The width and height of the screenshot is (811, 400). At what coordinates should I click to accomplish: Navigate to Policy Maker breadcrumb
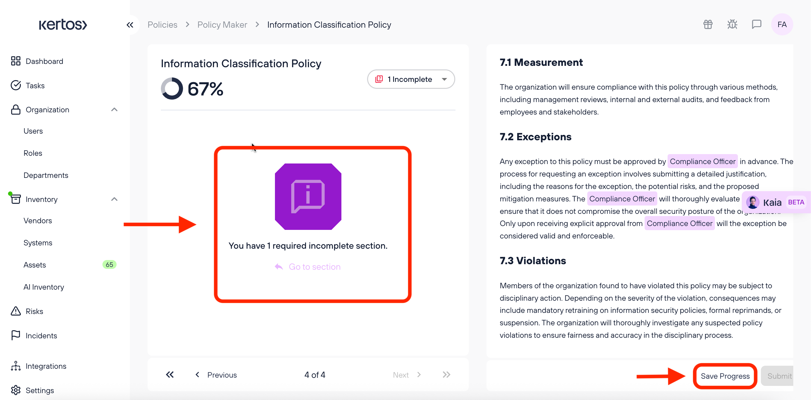222,25
